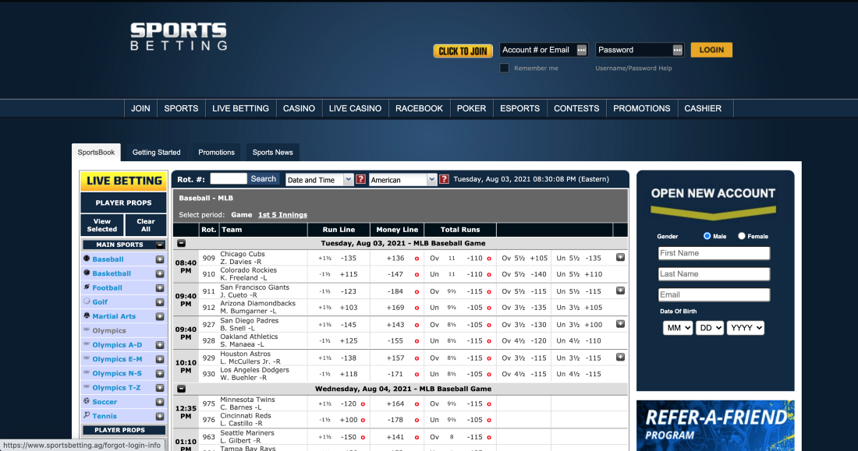The image size is (858, 451).
Task: Click the First Name input field
Action: pos(714,253)
